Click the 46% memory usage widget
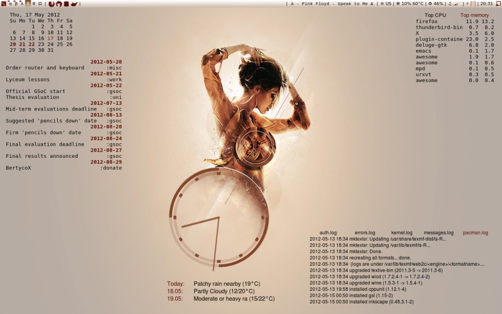 tap(436, 4)
